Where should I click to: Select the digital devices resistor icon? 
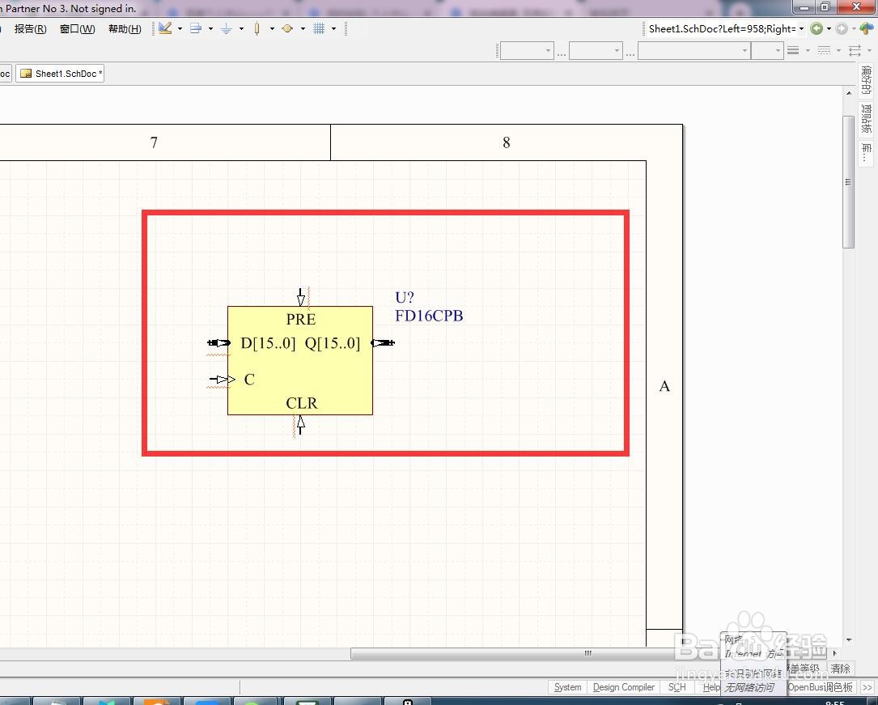coord(257,28)
